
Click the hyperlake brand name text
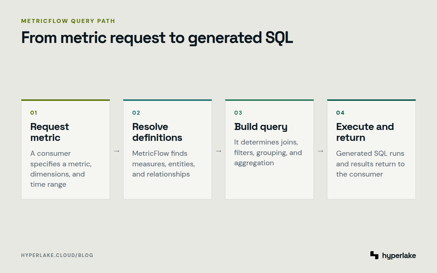(399, 256)
